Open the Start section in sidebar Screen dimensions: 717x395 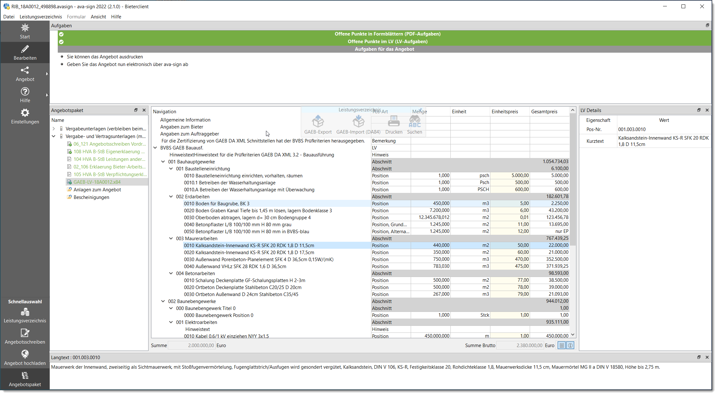pyautogui.click(x=25, y=31)
